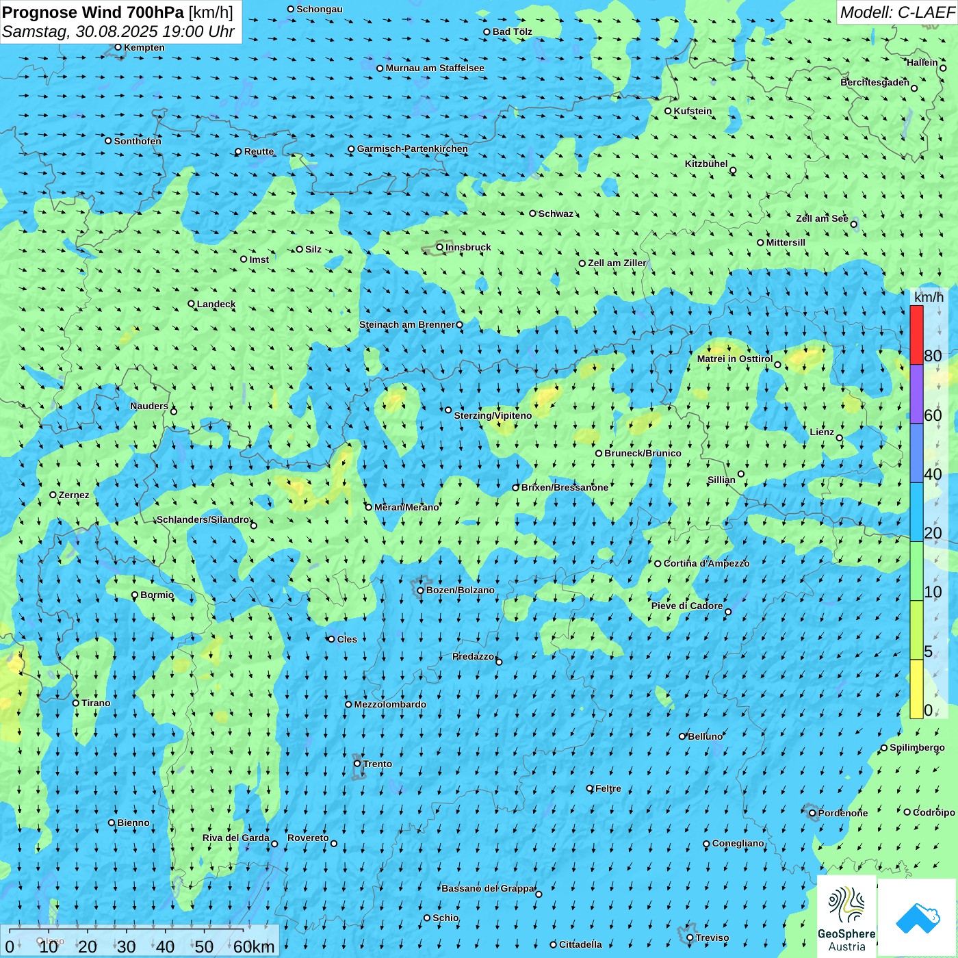Click the Reutte label
958x958 pixels.
point(259,151)
